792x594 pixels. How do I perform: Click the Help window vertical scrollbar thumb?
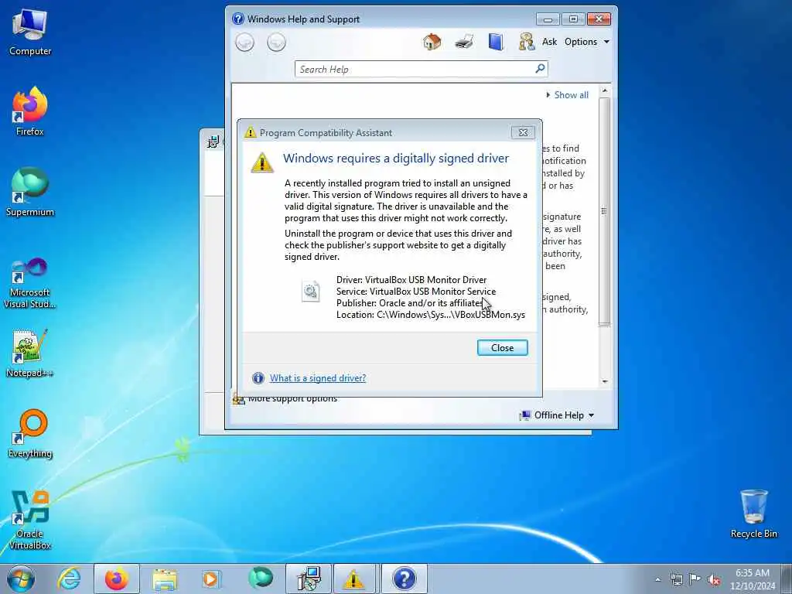click(604, 212)
